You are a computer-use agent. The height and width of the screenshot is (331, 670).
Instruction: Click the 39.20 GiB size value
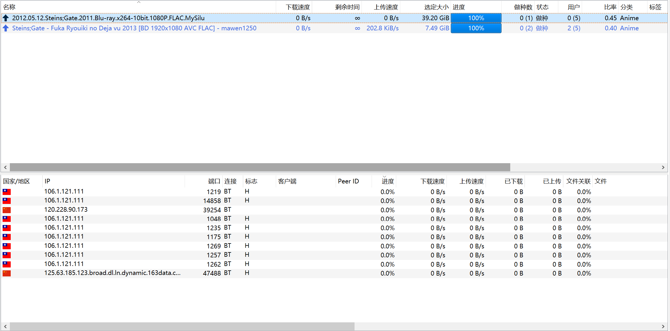(436, 18)
